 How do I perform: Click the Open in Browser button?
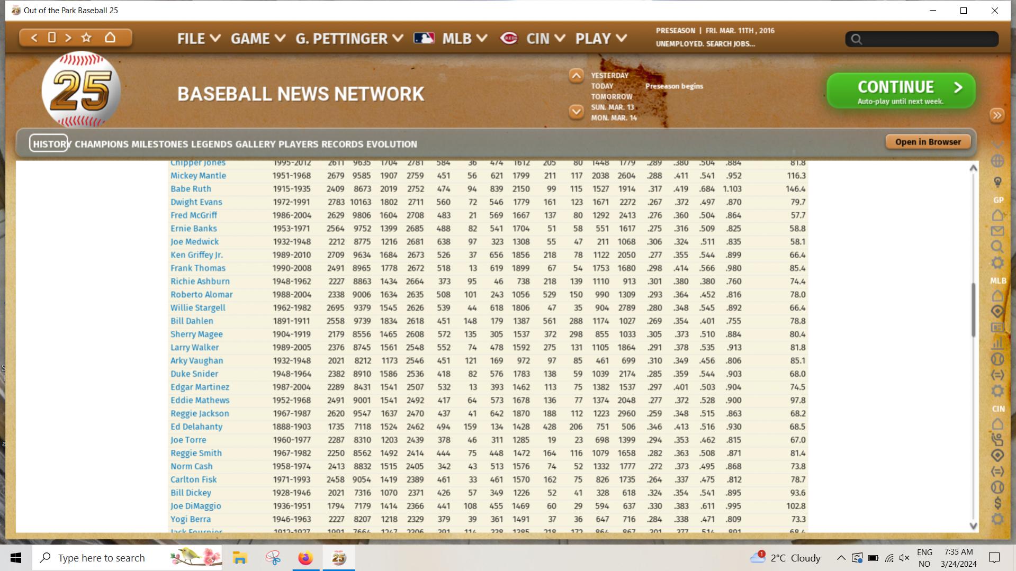coord(928,142)
